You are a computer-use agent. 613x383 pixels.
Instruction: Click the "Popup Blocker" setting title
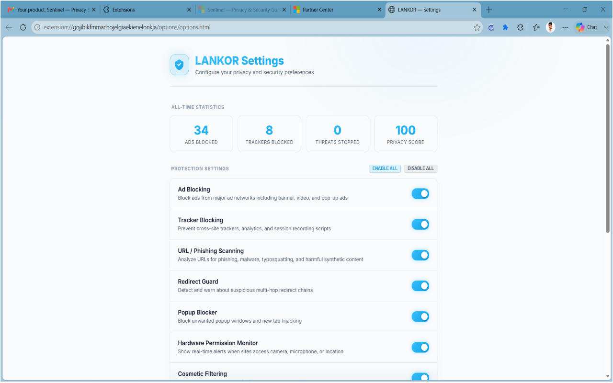(x=197, y=312)
